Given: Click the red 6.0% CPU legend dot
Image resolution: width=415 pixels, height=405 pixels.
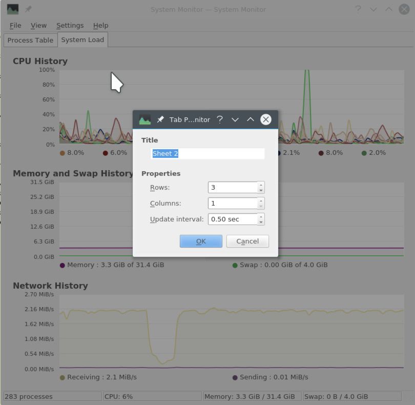Looking at the screenshot, I should 106,153.
